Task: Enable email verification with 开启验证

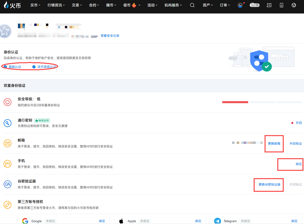Action: [x=295, y=143]
